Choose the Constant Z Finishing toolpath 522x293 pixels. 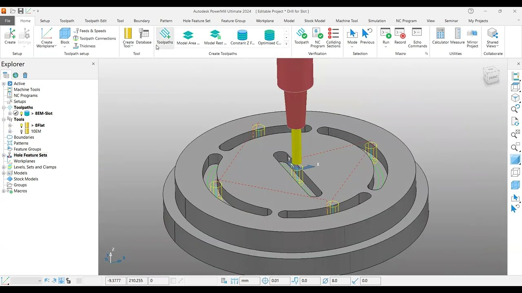pyautogui.click(x=242, y=37)
